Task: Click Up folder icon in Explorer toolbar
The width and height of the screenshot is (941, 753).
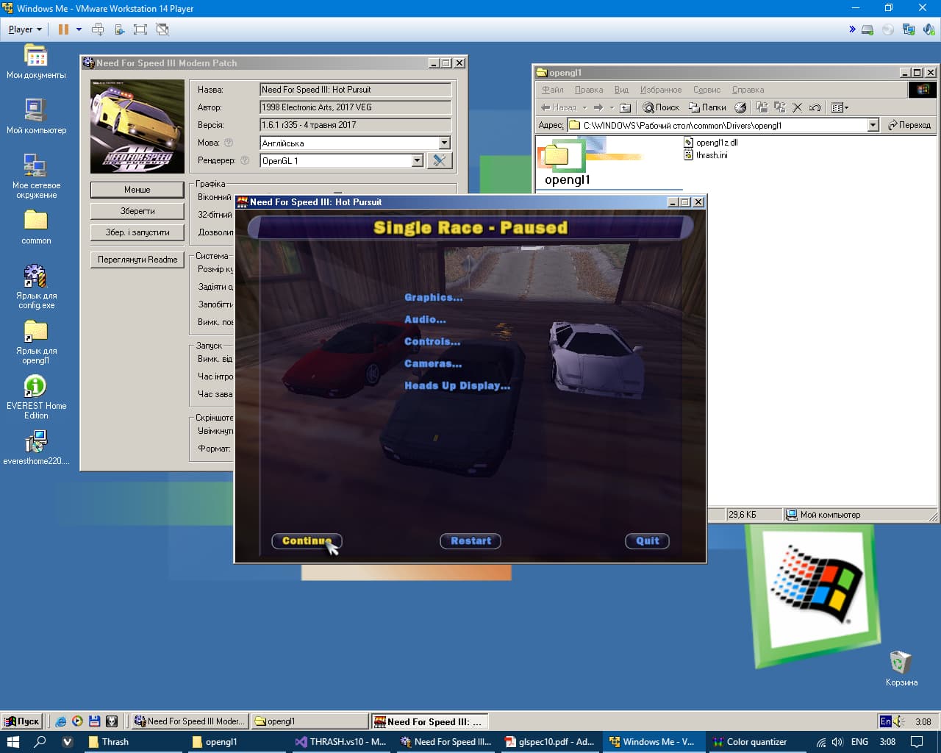Action: 625,107
